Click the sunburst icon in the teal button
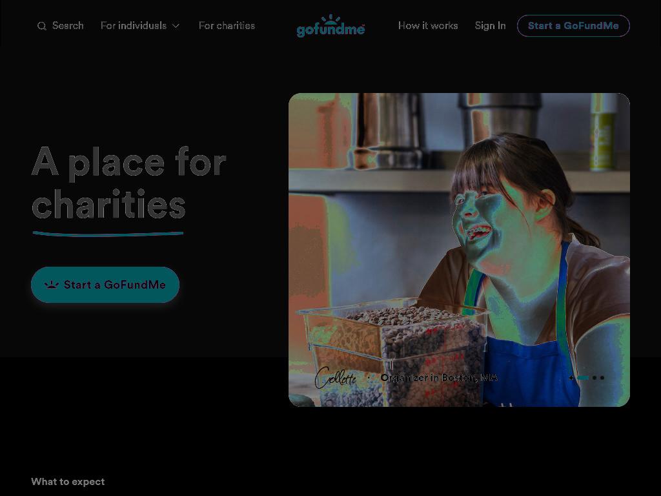Viewport: 661px width, 496px height. 52,285
